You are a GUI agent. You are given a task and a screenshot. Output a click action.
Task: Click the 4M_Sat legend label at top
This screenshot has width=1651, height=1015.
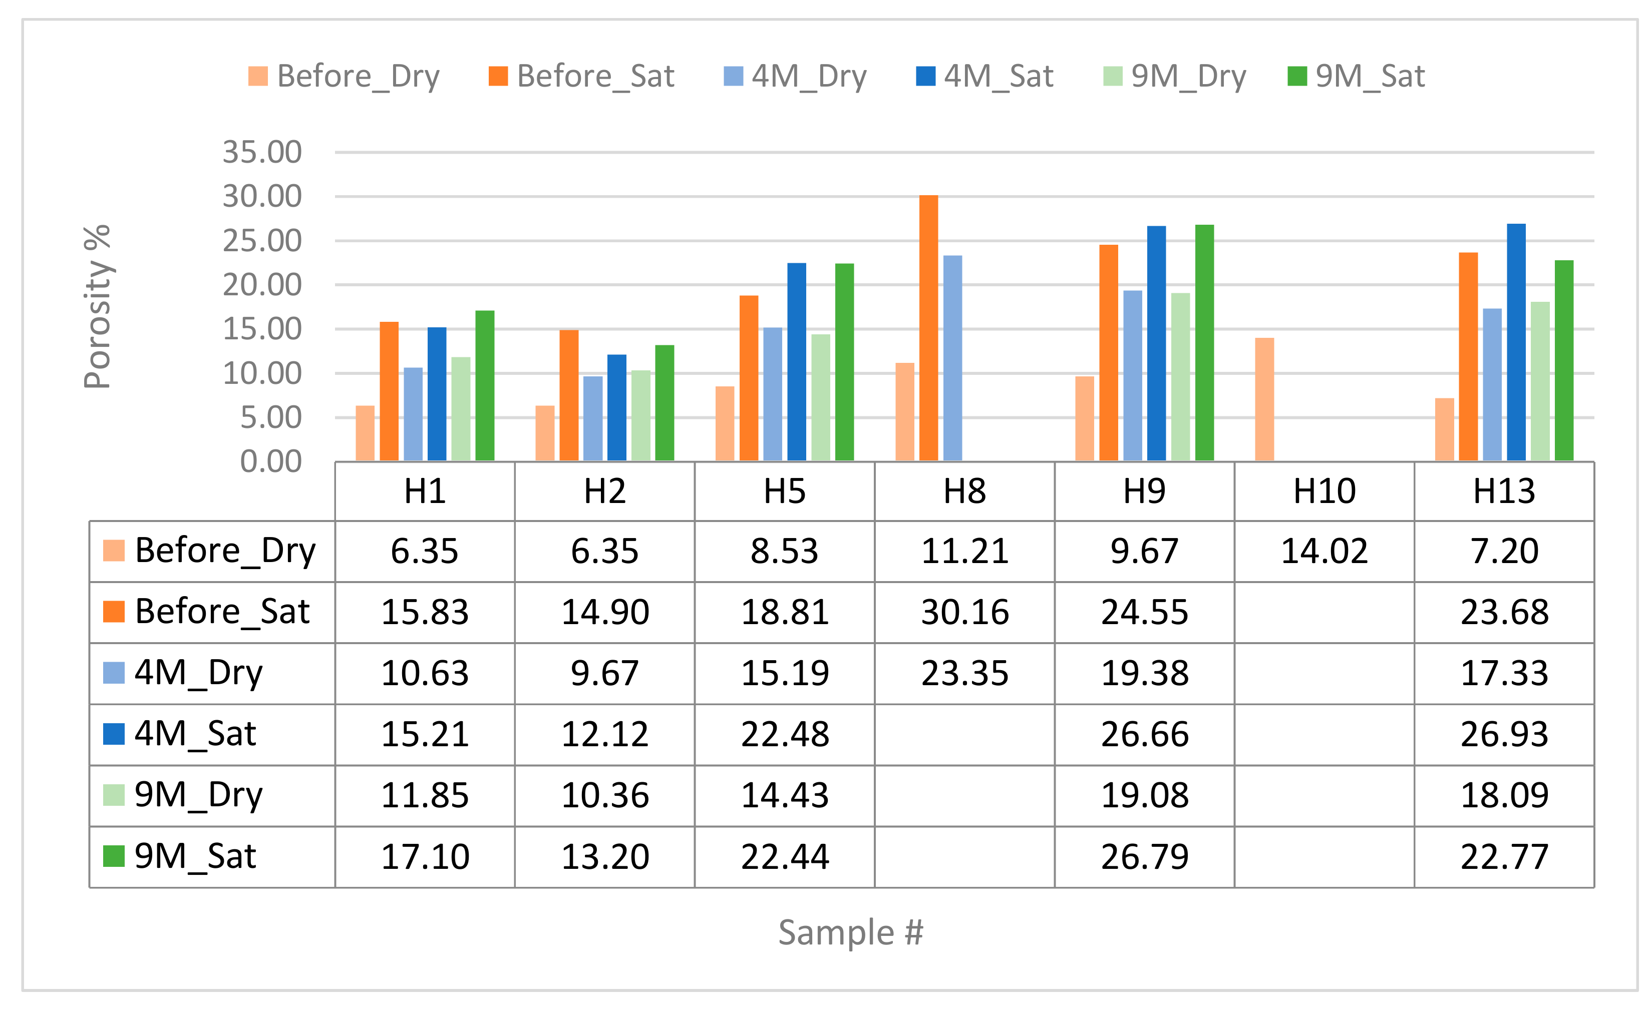[998, 76]
